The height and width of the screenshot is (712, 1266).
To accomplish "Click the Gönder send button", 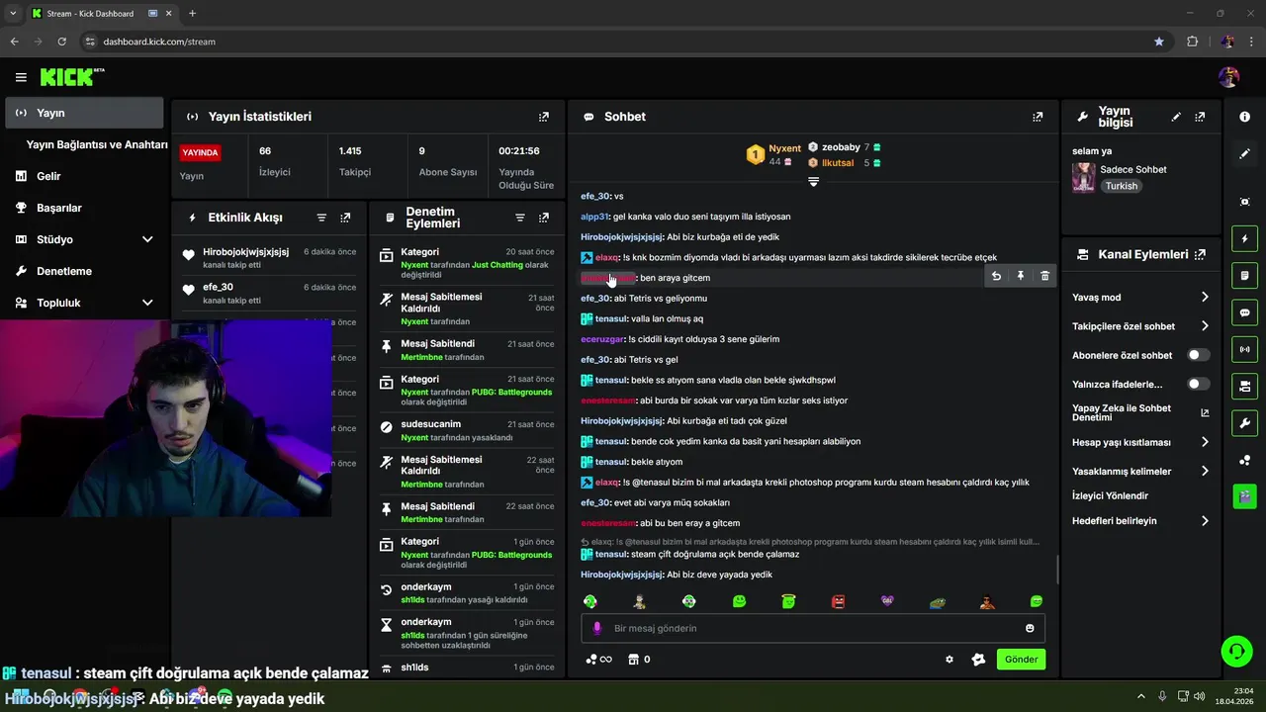I will [x=1021, y=660].
